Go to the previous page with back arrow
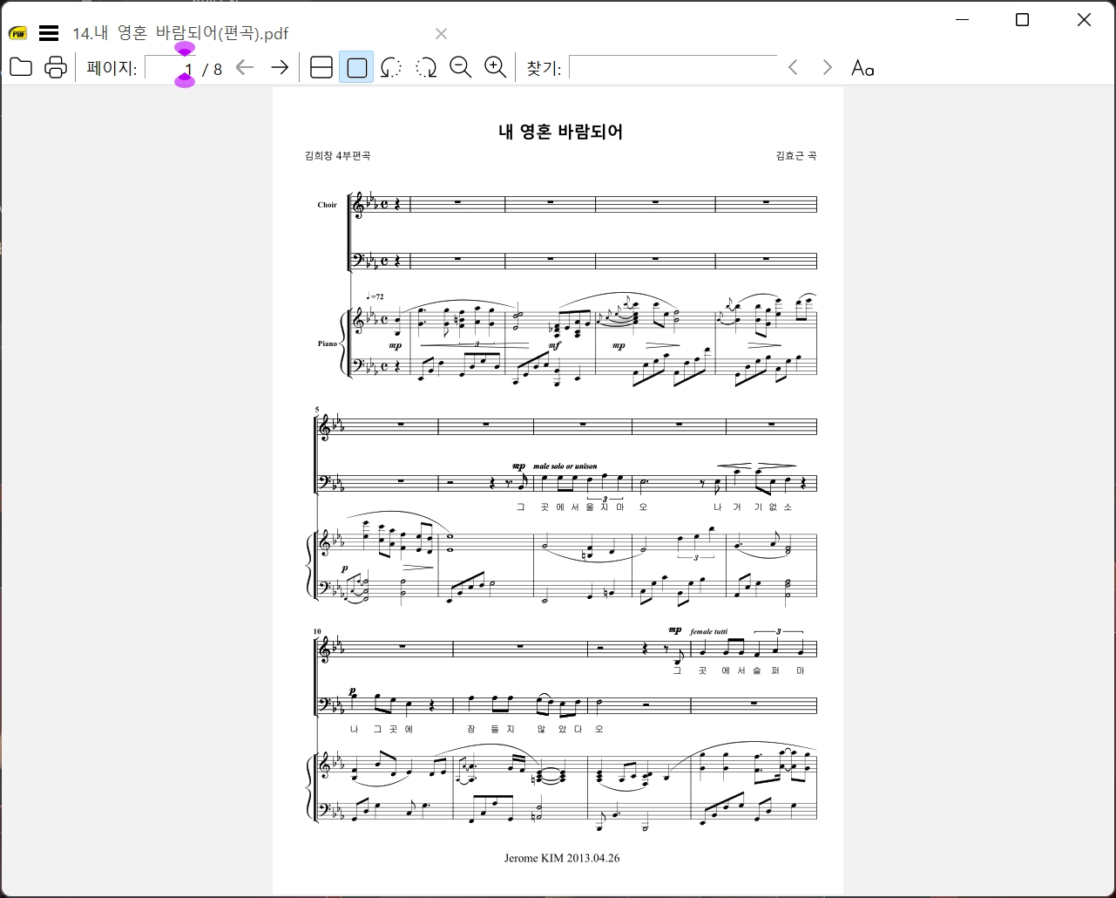 click(x=245, y=66)
